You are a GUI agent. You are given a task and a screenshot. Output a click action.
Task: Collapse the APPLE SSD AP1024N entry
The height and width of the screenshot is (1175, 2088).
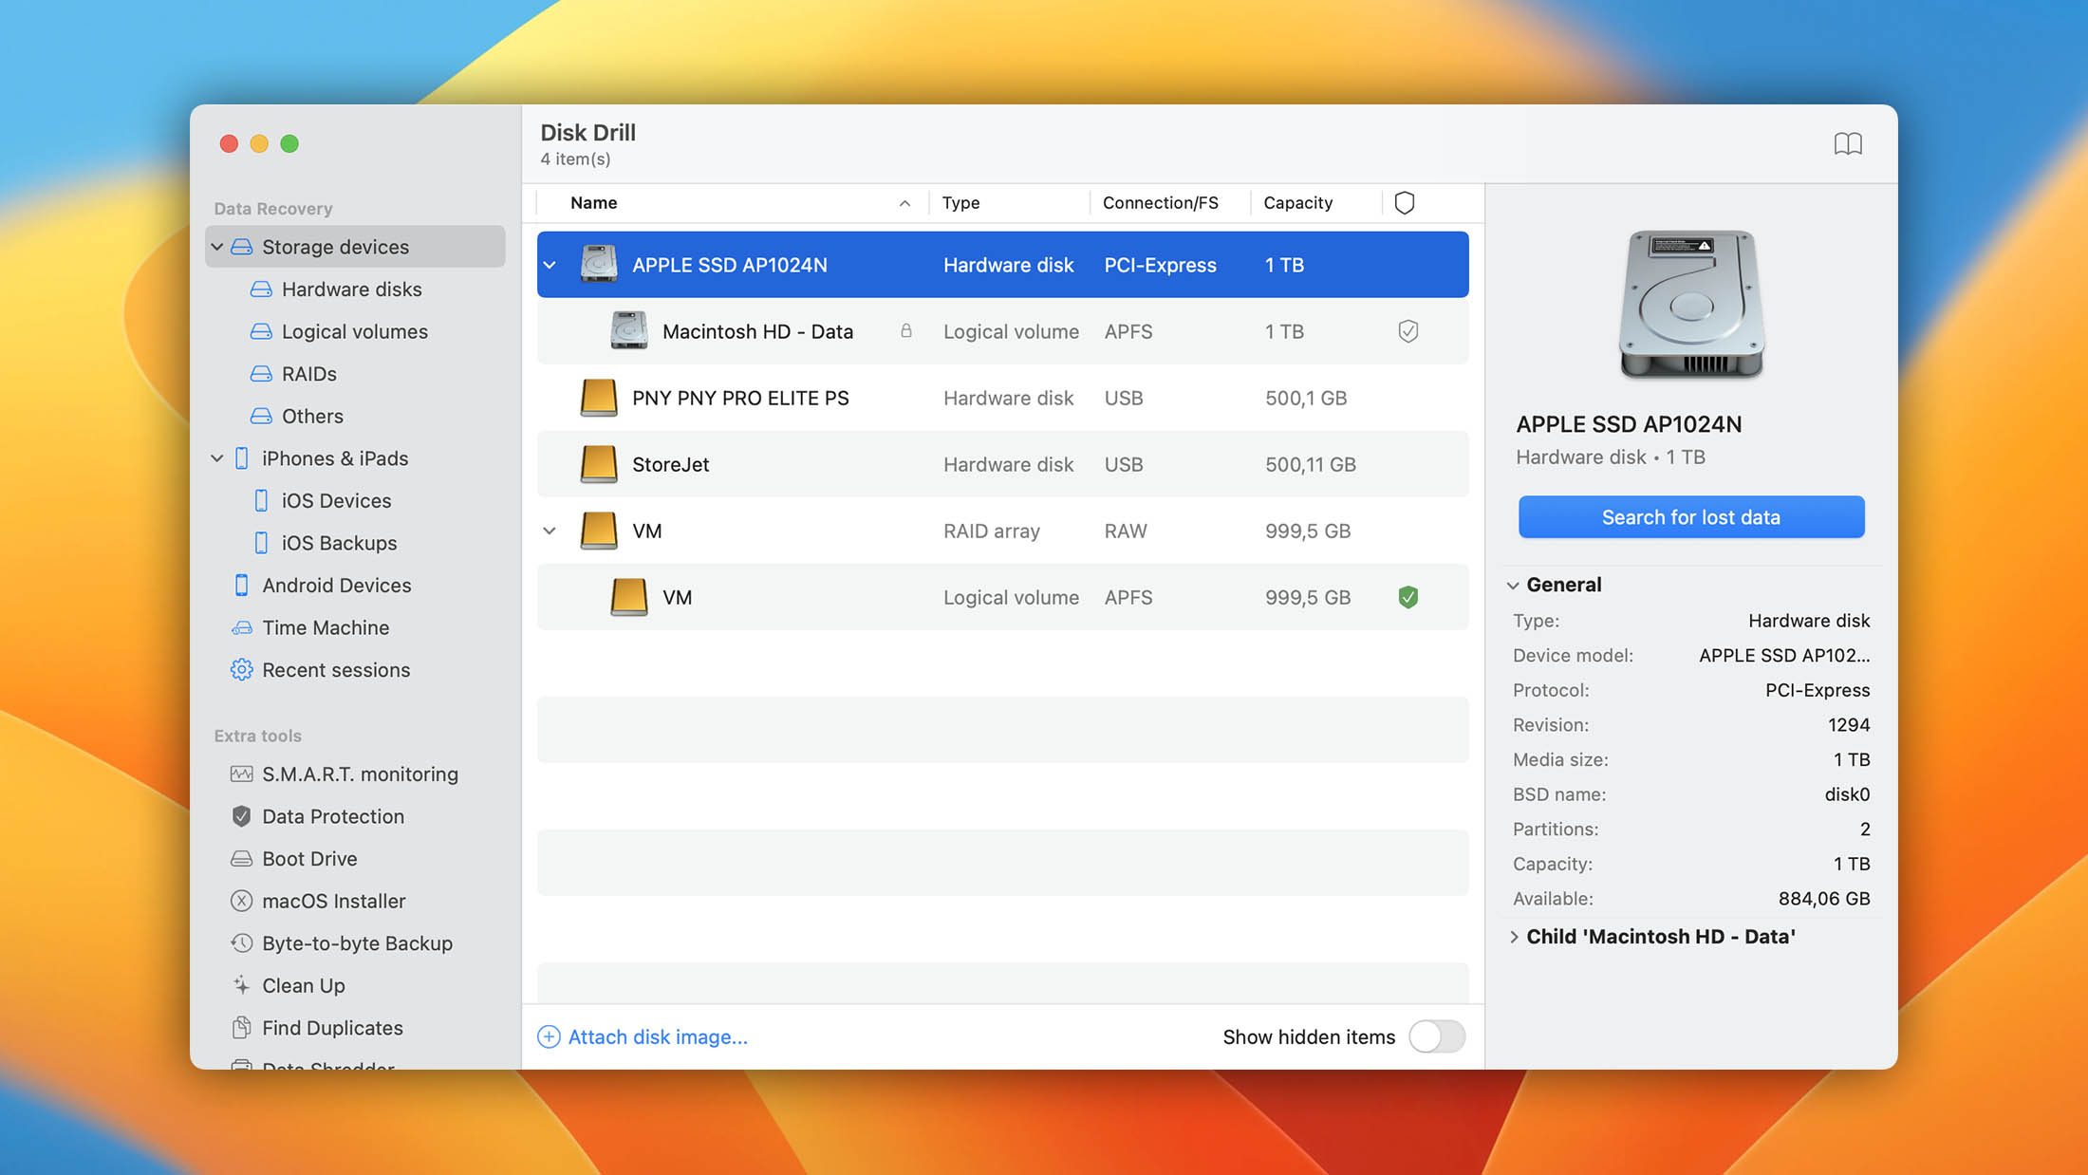pos(550,264)
